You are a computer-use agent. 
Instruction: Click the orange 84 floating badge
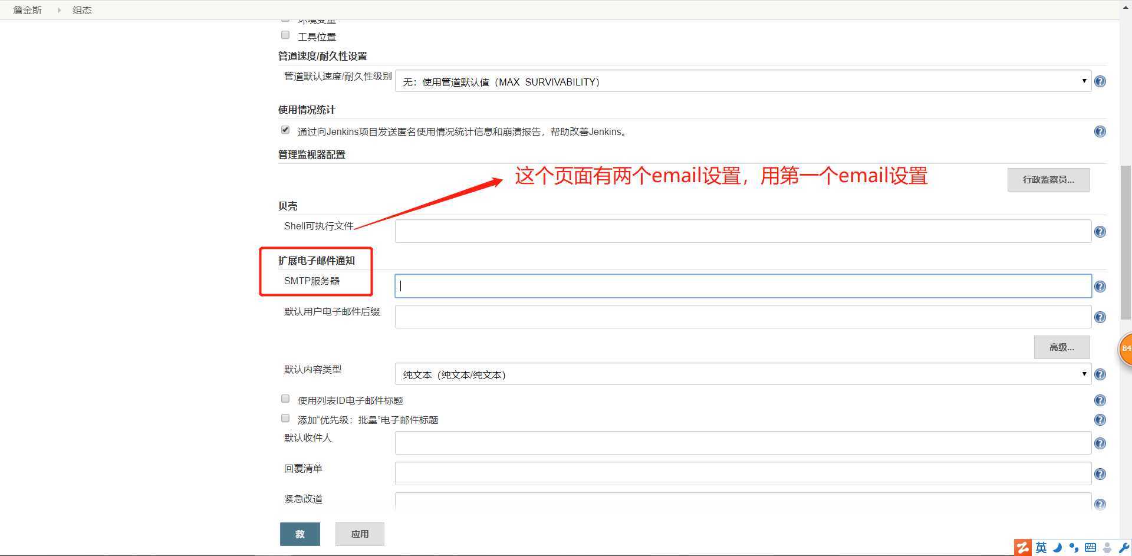point(1126,348)
